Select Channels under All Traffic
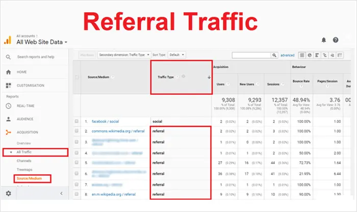 pyautogui.click(x=24, y=161)
